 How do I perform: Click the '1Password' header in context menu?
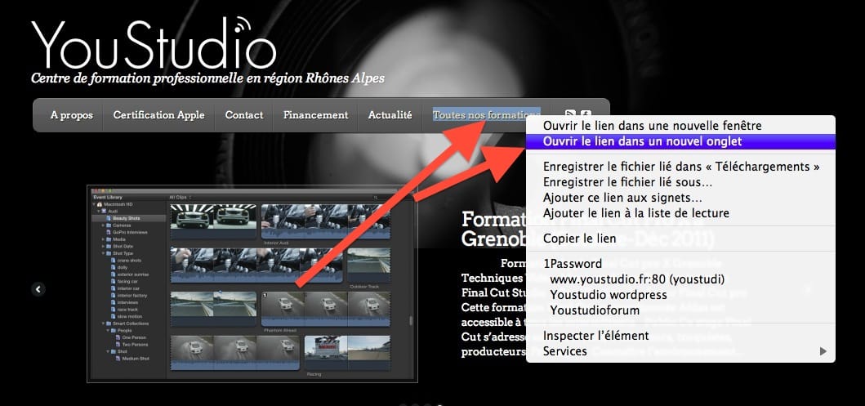pos(573,264)
